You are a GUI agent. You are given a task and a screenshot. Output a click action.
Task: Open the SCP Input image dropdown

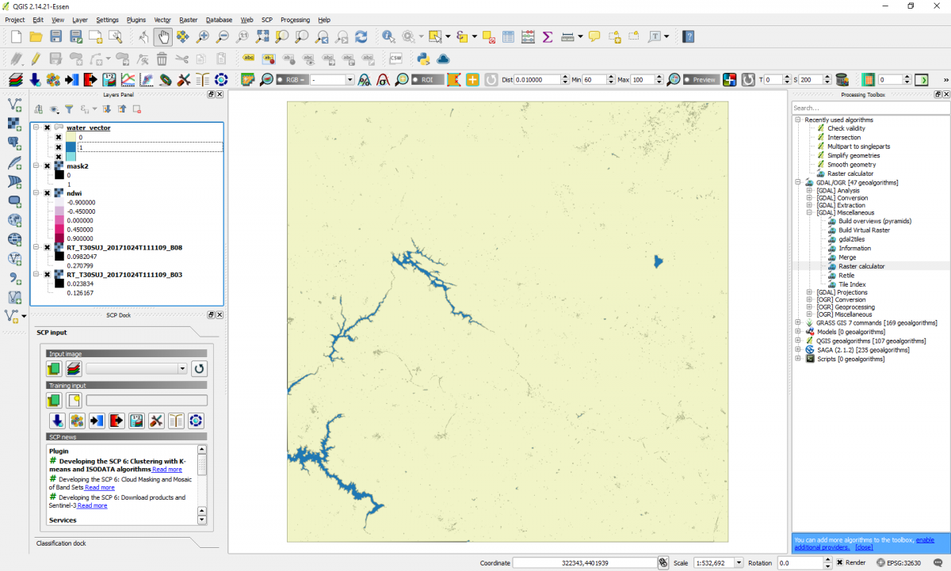pos(182,368)
